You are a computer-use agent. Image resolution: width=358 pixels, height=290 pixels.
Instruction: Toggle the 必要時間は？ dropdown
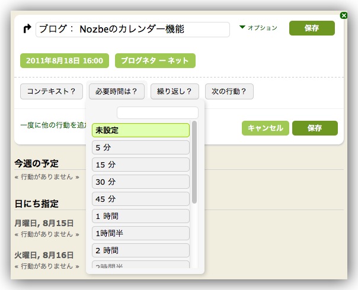pos(117,92)
